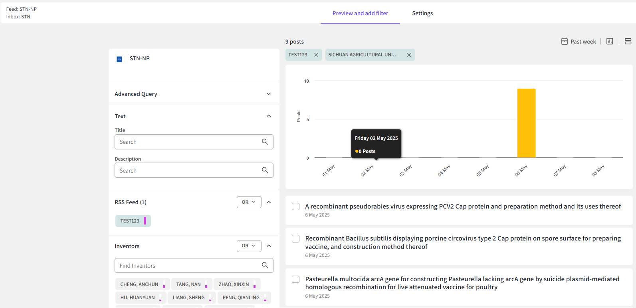Expand the Advanced Query section

click(x=269, y=94)
